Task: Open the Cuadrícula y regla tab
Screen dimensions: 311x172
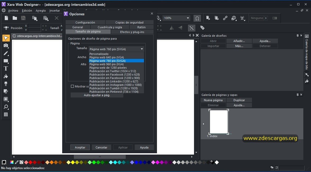Action: click(x=110, y=27)
